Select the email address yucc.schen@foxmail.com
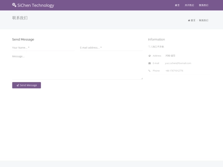 pos(178,63)
